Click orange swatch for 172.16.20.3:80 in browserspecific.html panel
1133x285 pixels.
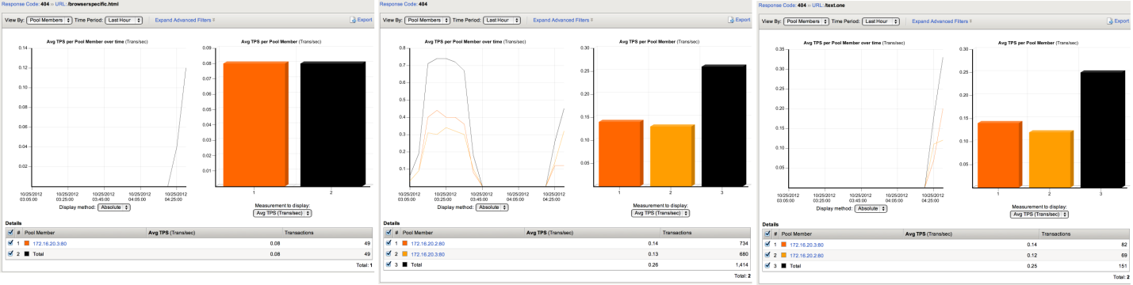tap(28, 243)
